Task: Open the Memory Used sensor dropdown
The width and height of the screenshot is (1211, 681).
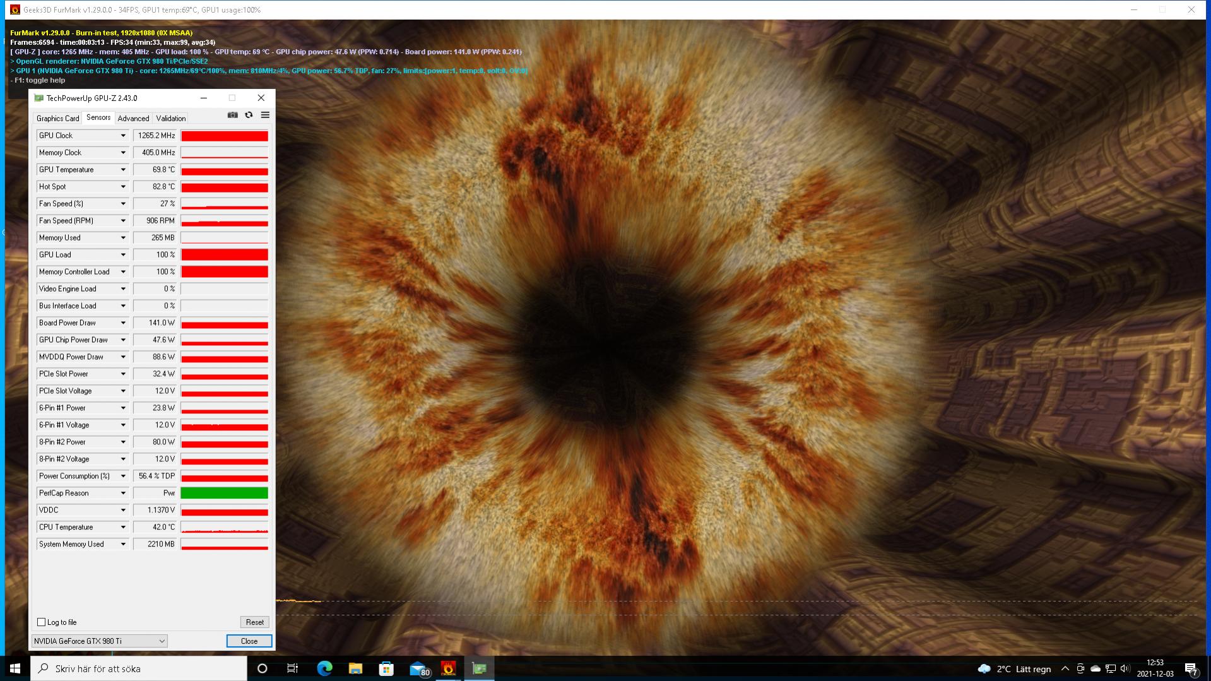Action: (x=123, y=238)
